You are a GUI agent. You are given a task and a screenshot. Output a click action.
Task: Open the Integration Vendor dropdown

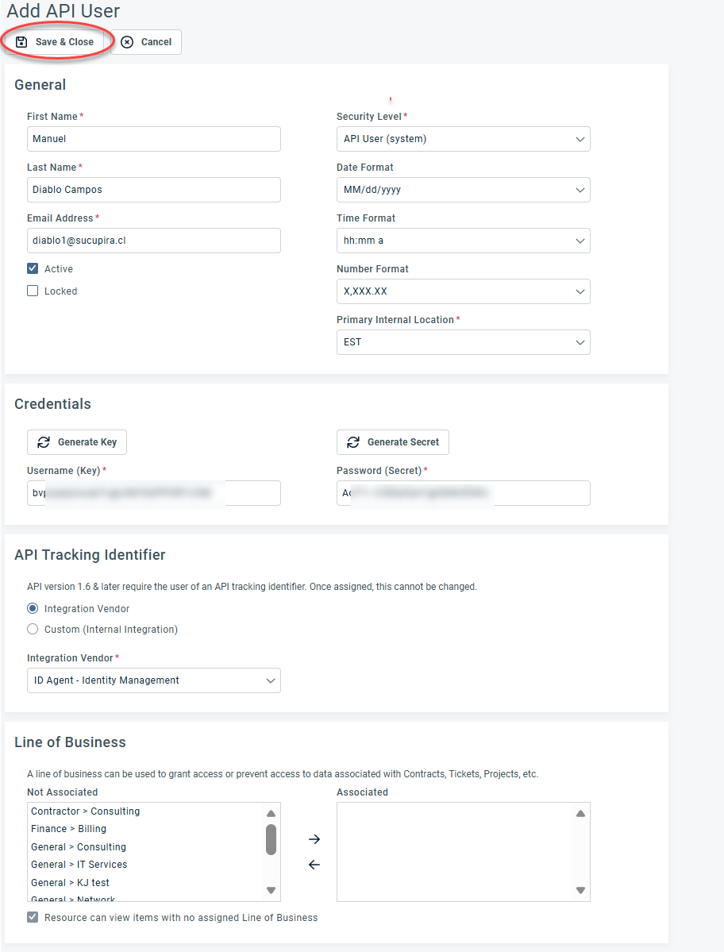[153, 680]
